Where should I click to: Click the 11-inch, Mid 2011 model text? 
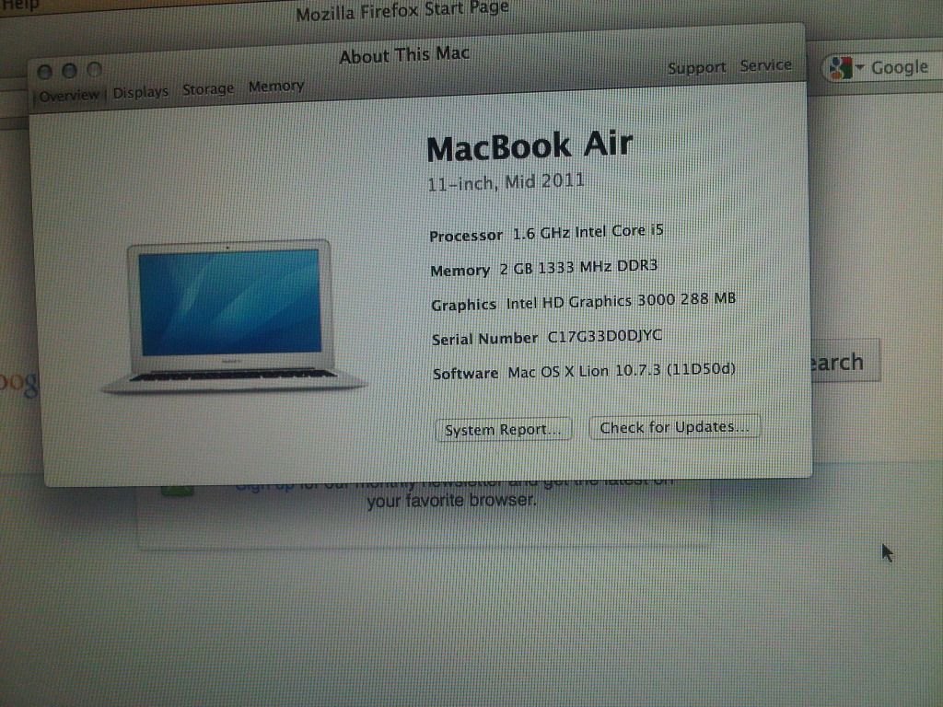[506, 182]
